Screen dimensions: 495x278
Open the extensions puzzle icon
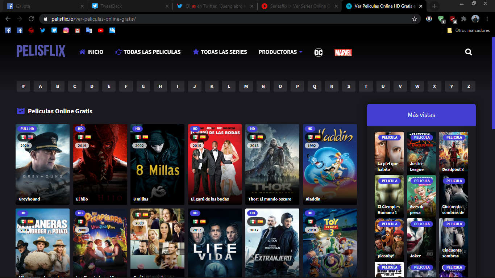(x=463, y=19)
